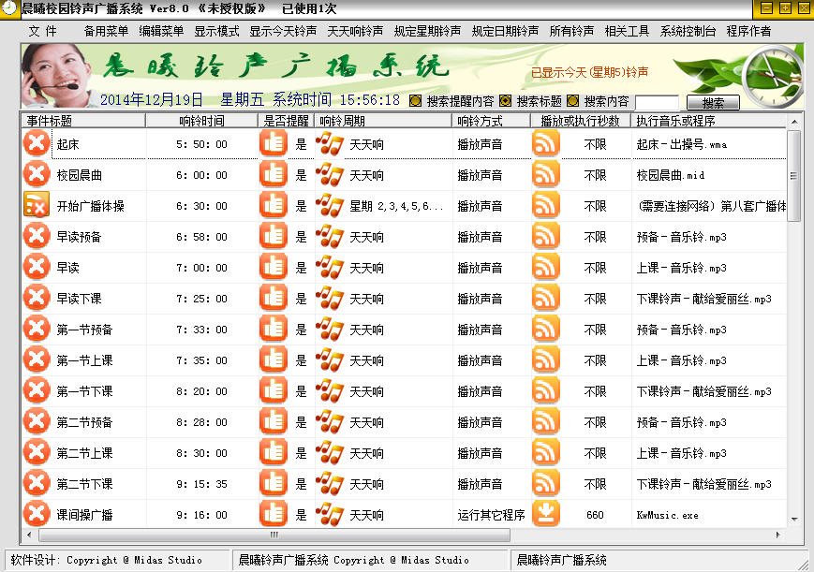Image resolution: width=814 pixels, height=572 pixels.
Task: Click the music note icon in 早读 row
Action: tap(330, 268)
